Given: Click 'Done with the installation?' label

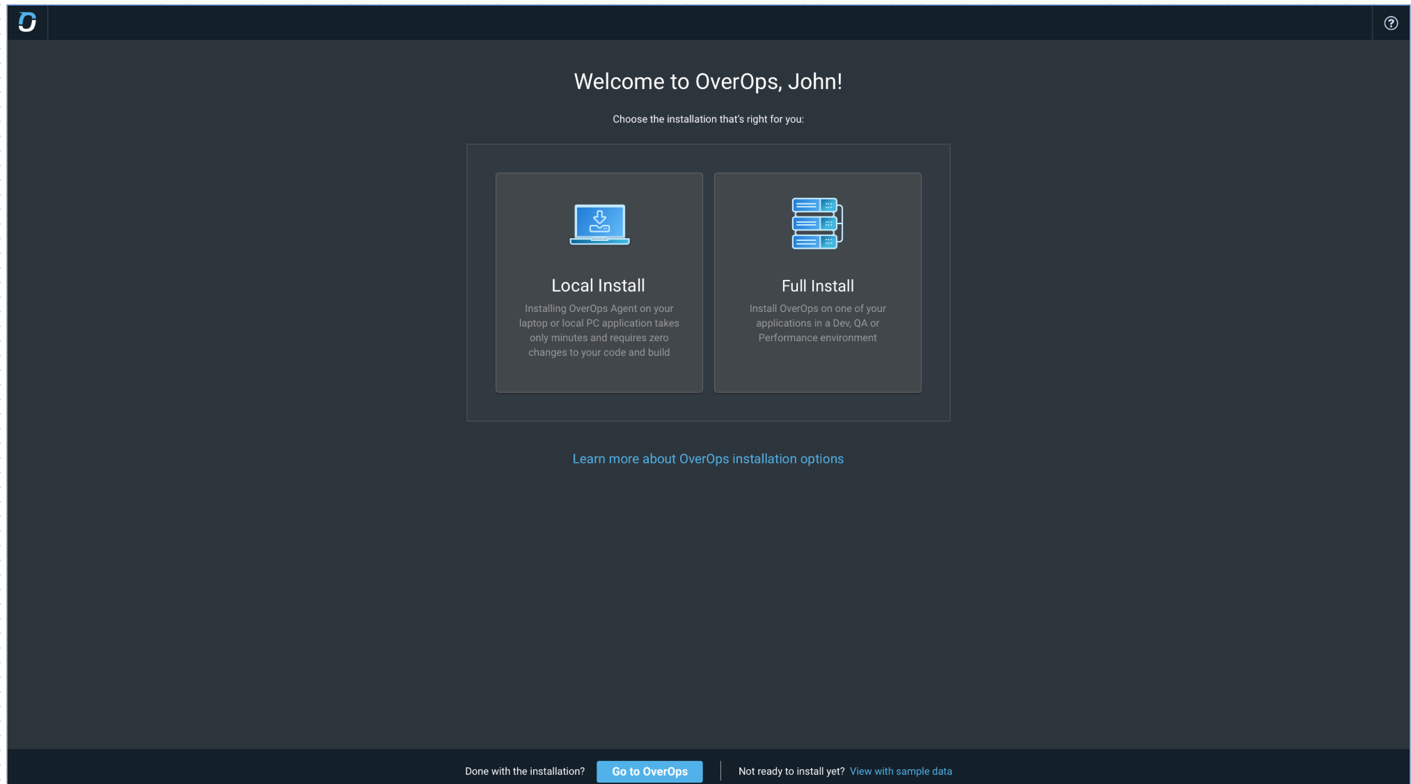Looking at the screenshot, I should coord(524,771).
